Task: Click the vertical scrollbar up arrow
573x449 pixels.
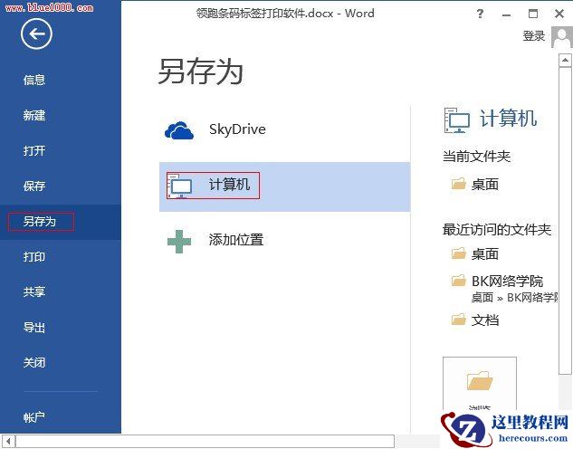Action: click(x=565, y=61)
